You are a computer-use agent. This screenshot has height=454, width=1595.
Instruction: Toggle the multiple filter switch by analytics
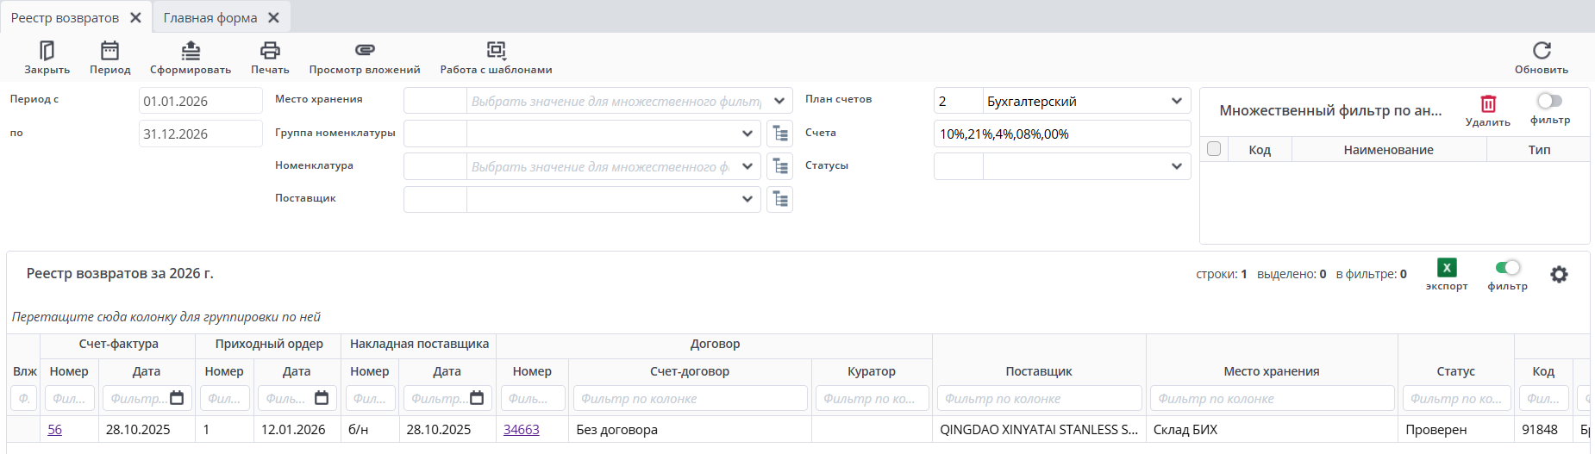[x=1549, y=102]
